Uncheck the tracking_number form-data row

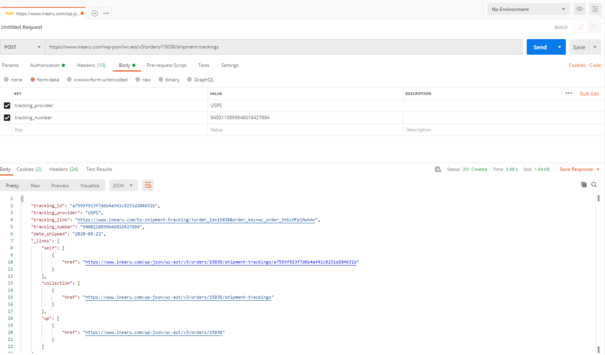pos(8,116)
